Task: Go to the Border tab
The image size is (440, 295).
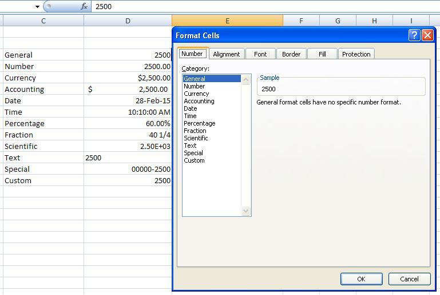Action: [x=291, y=54]
